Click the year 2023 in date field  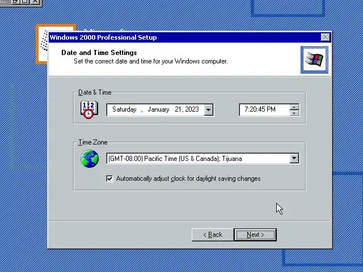(192, 109)
